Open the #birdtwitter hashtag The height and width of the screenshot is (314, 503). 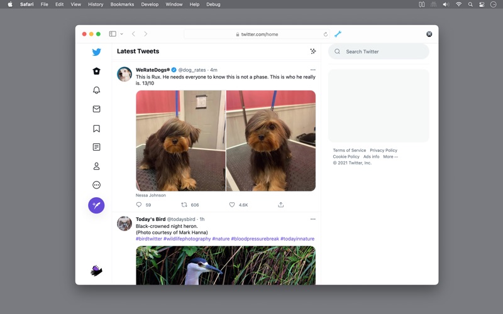pos(149,239)
